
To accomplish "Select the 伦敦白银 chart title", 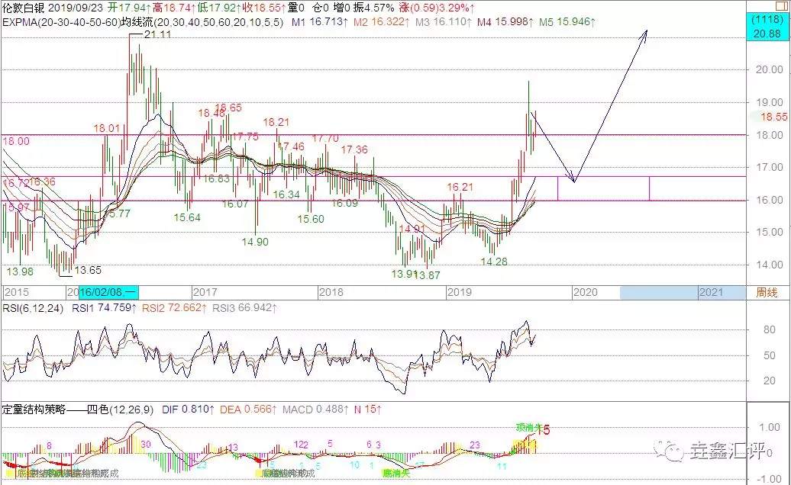I will pos(24,8).
